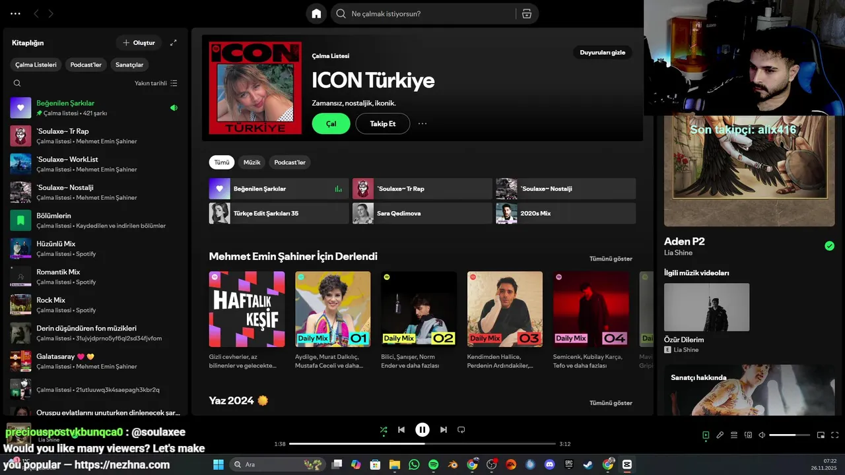Image resolution: width=845 pixels, height=475 pixels.
Task: Skip to the previous track
Action: point(401,429)
